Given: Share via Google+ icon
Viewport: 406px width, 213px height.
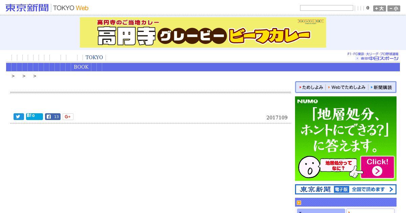Looking at the screenshot, I should point(68,117).
